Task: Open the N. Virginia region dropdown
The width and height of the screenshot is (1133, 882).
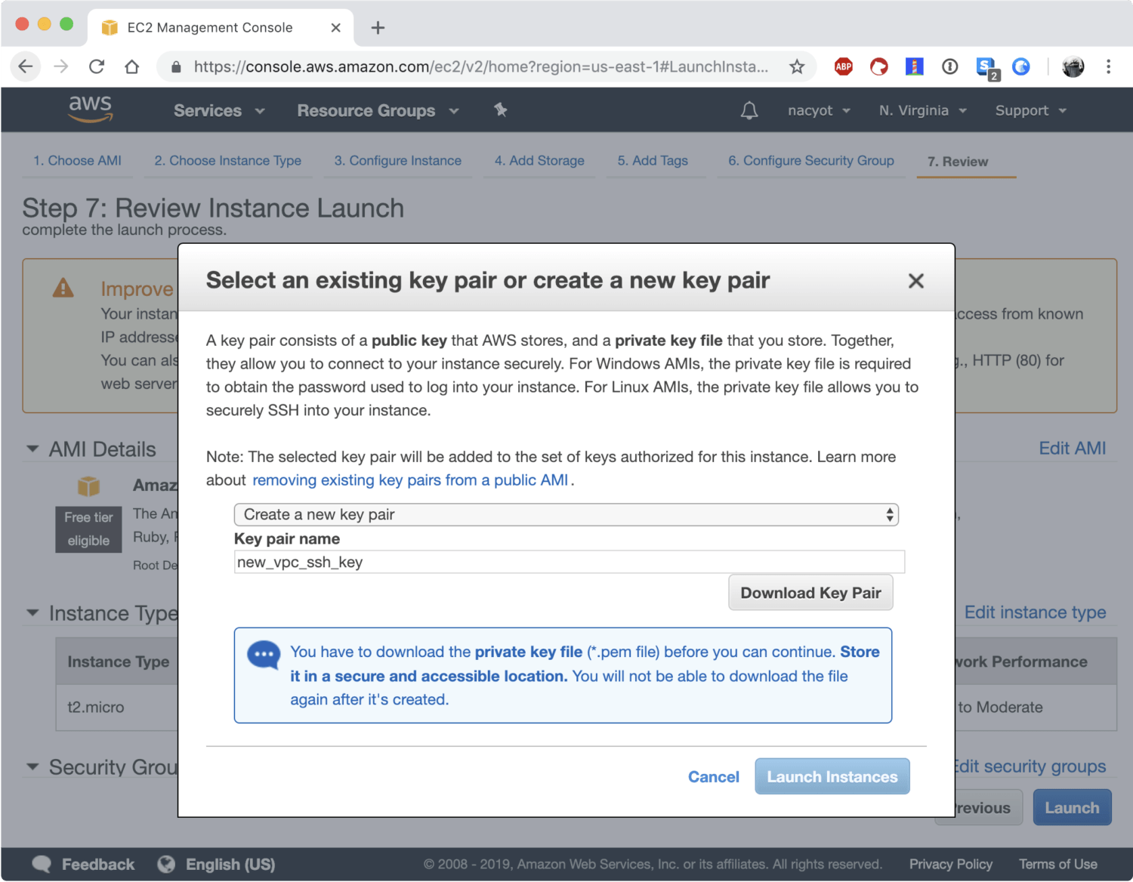Action: (922, 111)
